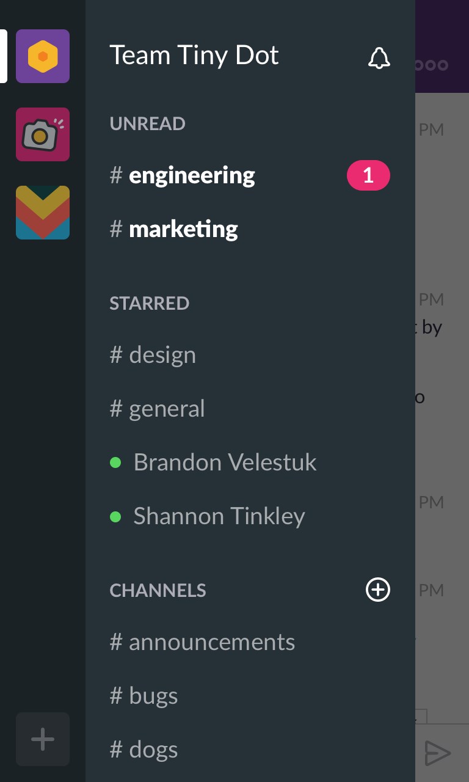Screen dimensions: 469x782
Task: Open the more options dots menu
Action: 432,65
